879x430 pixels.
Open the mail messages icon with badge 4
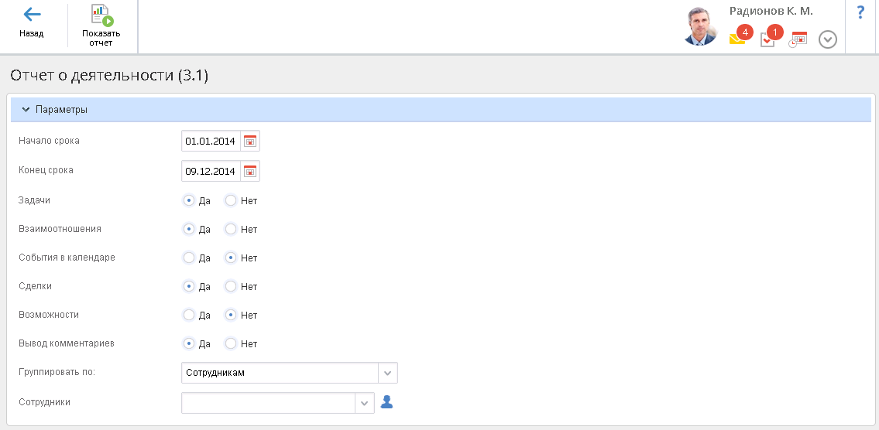[737, 39]
